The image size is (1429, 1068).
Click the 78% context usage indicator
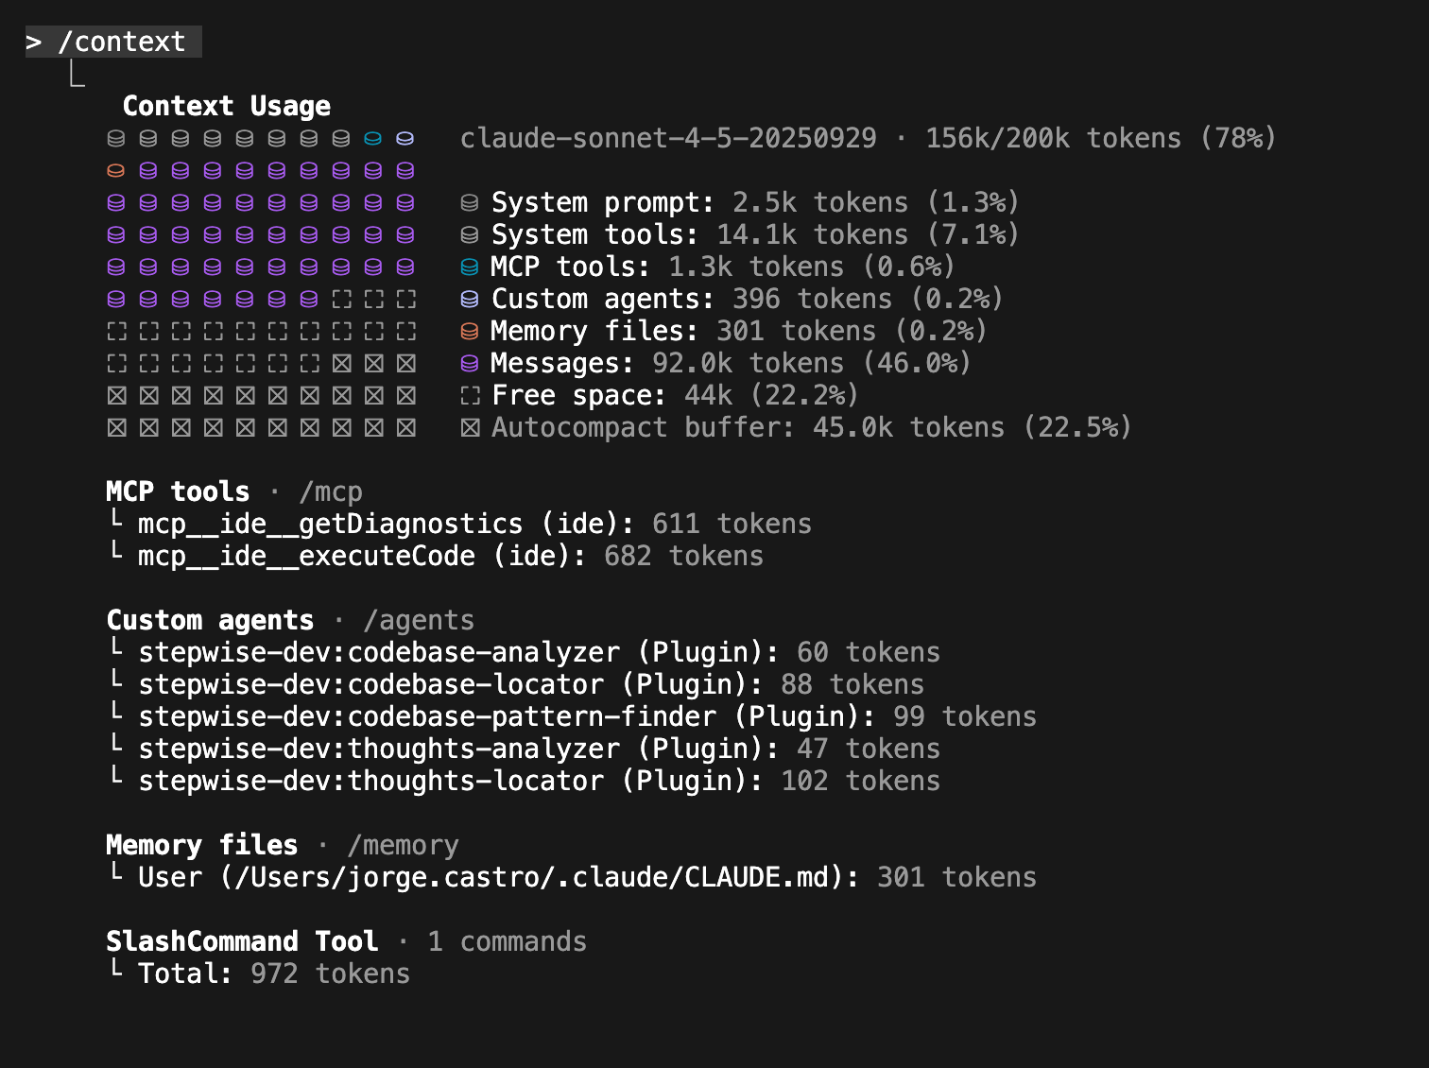point(1243,138)
